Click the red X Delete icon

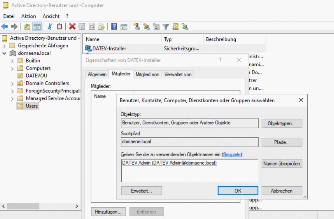click(x=72, y=27)
